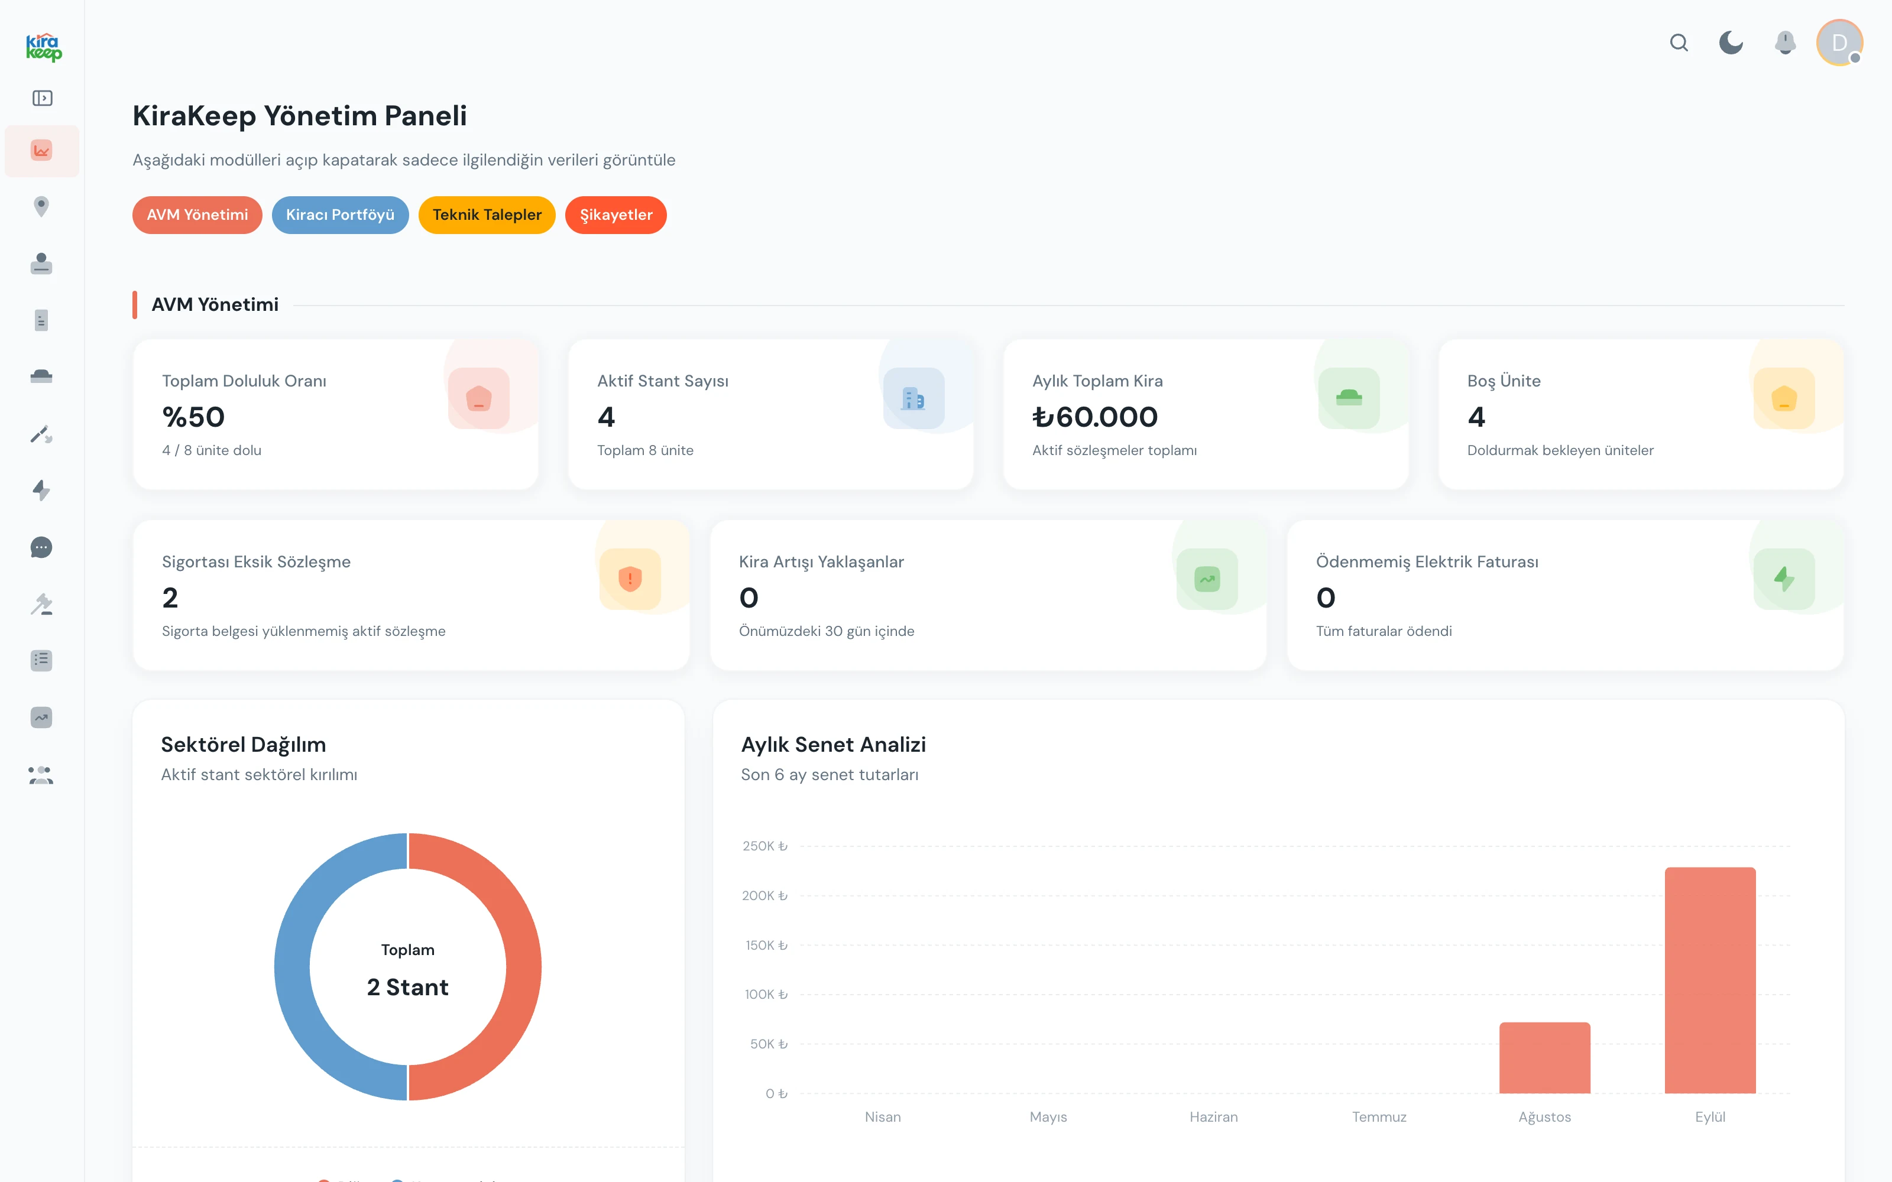Open search with the magnifier icon

1679,42
